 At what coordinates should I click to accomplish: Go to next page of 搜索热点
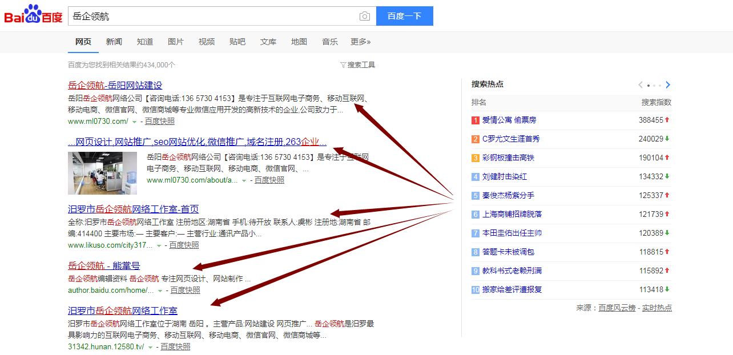[x=668, y=85]
